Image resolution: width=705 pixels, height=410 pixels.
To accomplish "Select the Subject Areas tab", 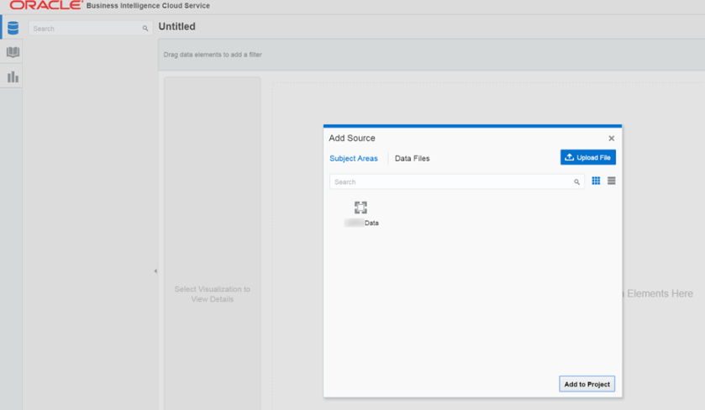I will pos(353,158).
